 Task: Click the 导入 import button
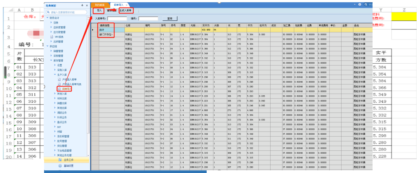(x=99, y=10)
